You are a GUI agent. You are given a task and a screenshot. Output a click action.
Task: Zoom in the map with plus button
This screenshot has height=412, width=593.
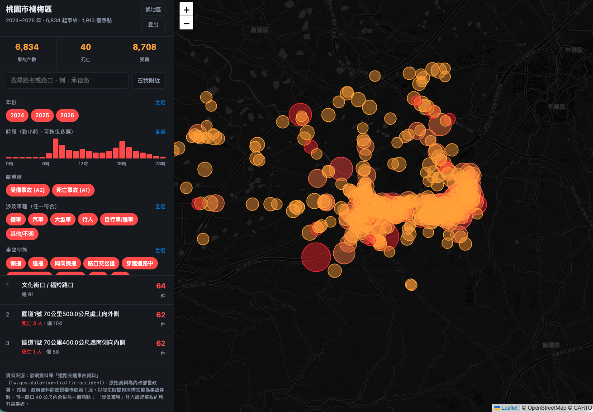coord(186,10)
